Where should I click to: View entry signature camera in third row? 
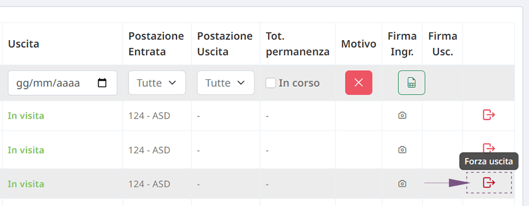click(x=402, y=184)
